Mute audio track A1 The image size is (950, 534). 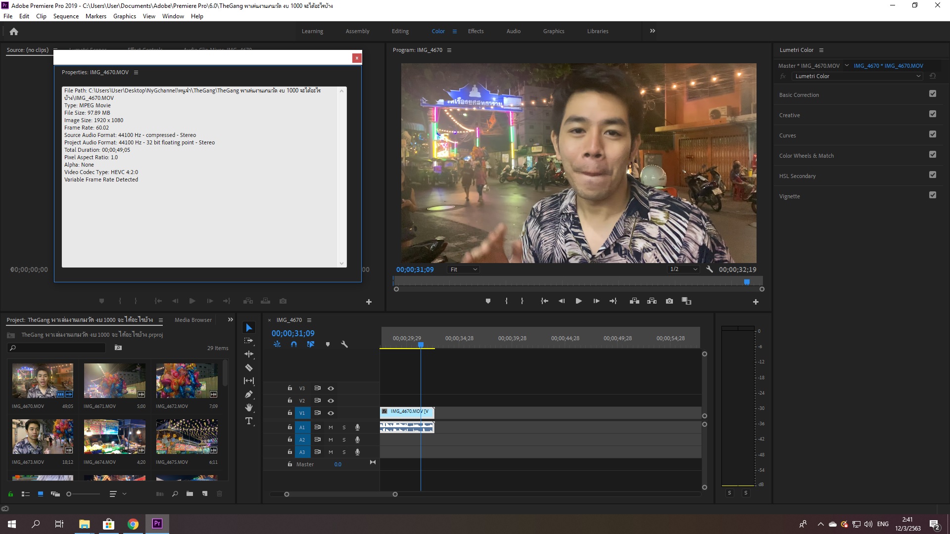point(331,427)
